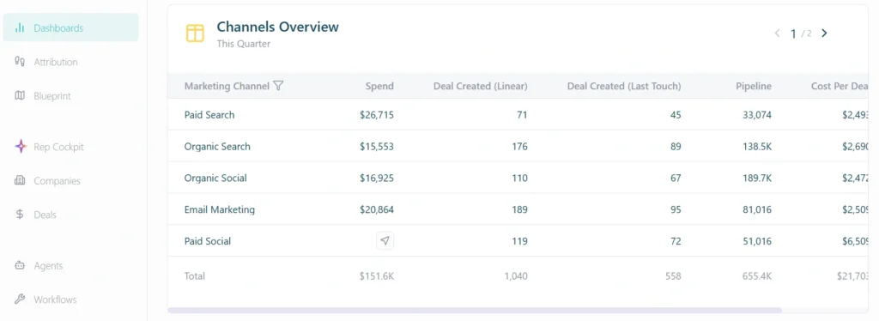Click the horizontal scrollbar under the table
Image resolution: width=879 pixels, height=321 pixels.
[x=474, y=310]
